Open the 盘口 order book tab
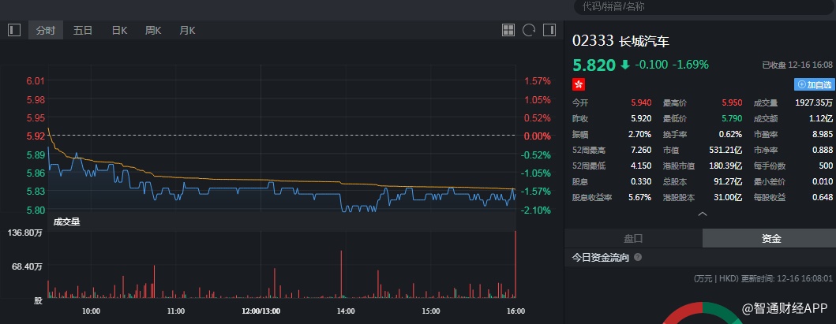 (x=633, y=238)
